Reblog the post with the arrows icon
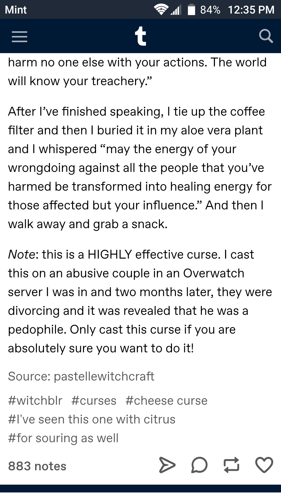Screen dimensions: 281x500 pos(232,465)
